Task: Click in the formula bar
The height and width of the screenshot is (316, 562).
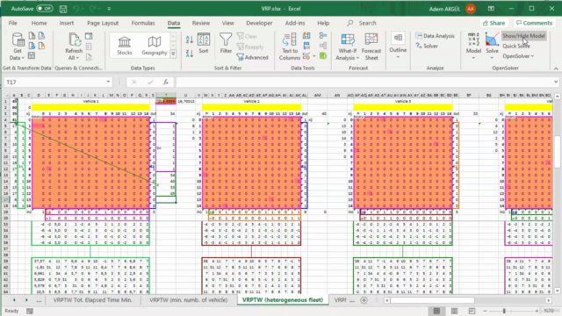Action: [364, 82]
